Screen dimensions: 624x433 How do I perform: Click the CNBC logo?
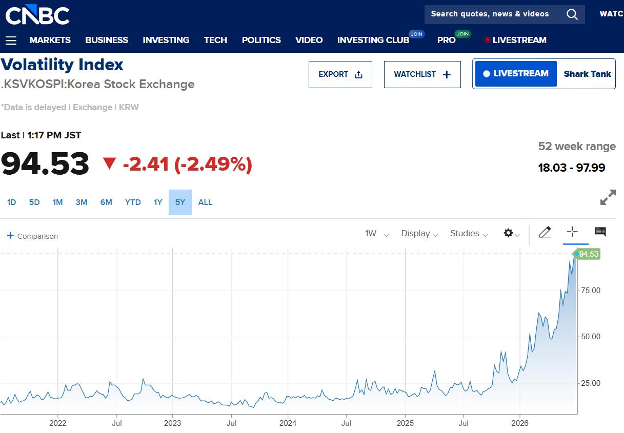[37, 15]
